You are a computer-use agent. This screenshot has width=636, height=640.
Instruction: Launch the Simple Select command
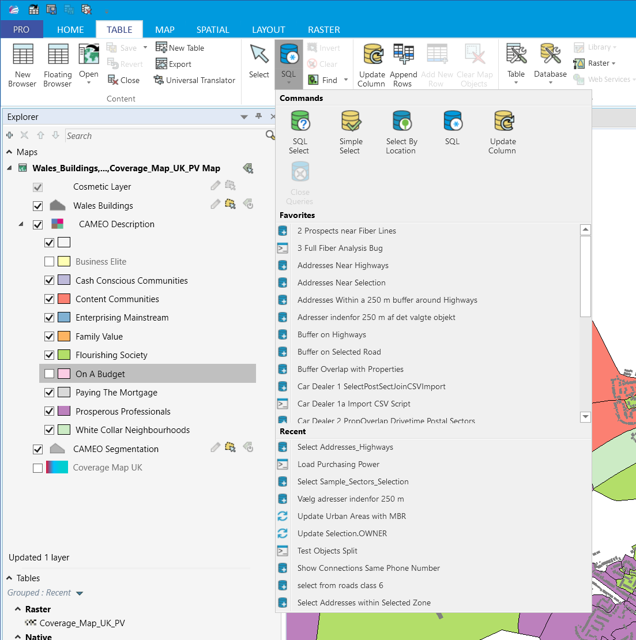[350, 131]
